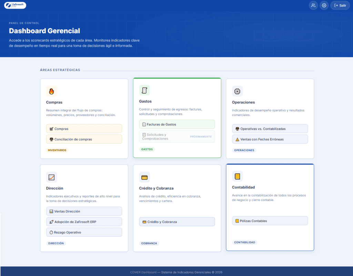Viewport: 353px width, 276px height.
Task: Click the INVENTARIOS tag
Action: coord(57,150)
